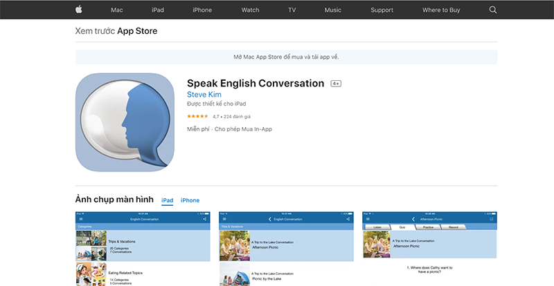Click the star rating 4,7 with 224 đánh giá

219,116
